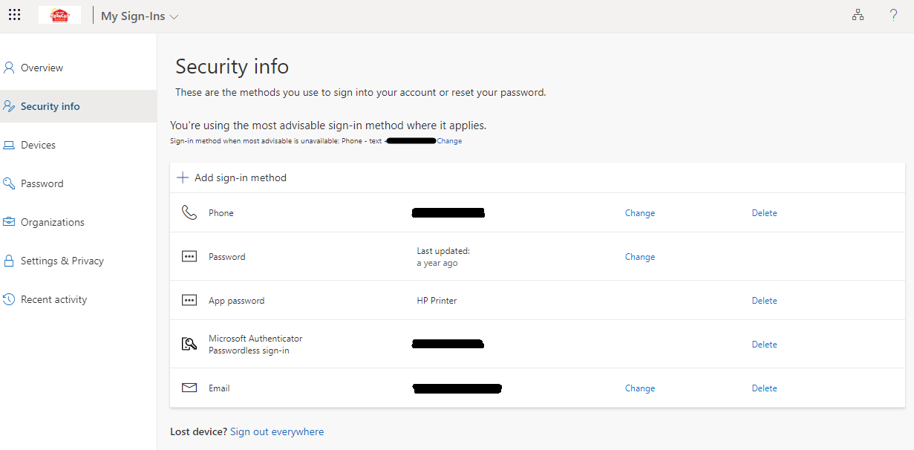Click the plus icon to add sign-in method
Screen dimensions: 914x450
click(183, 177)
